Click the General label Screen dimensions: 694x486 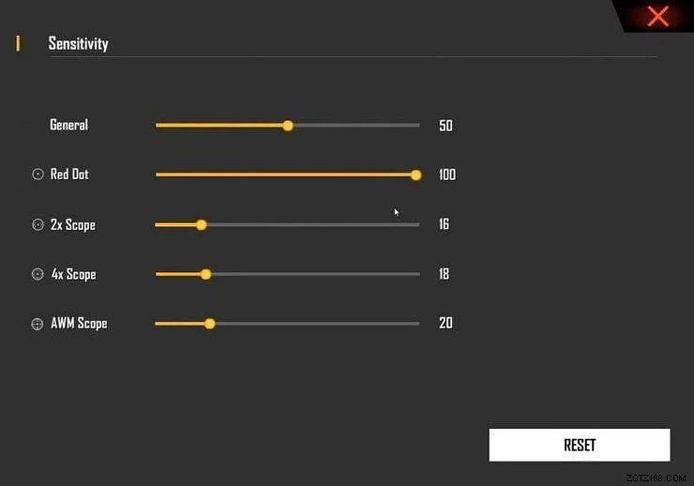(68, 125)
